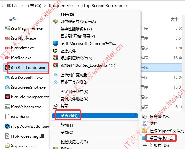Click the fax recipient printer icon

(145, 116)
